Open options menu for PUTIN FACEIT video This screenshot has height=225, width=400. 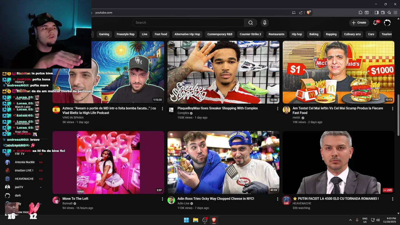pyautogui.click(x=392, y=199)
